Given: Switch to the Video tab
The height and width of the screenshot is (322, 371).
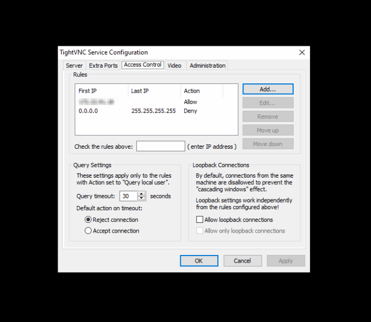Looking at the screenshot, I should [174, 66].
